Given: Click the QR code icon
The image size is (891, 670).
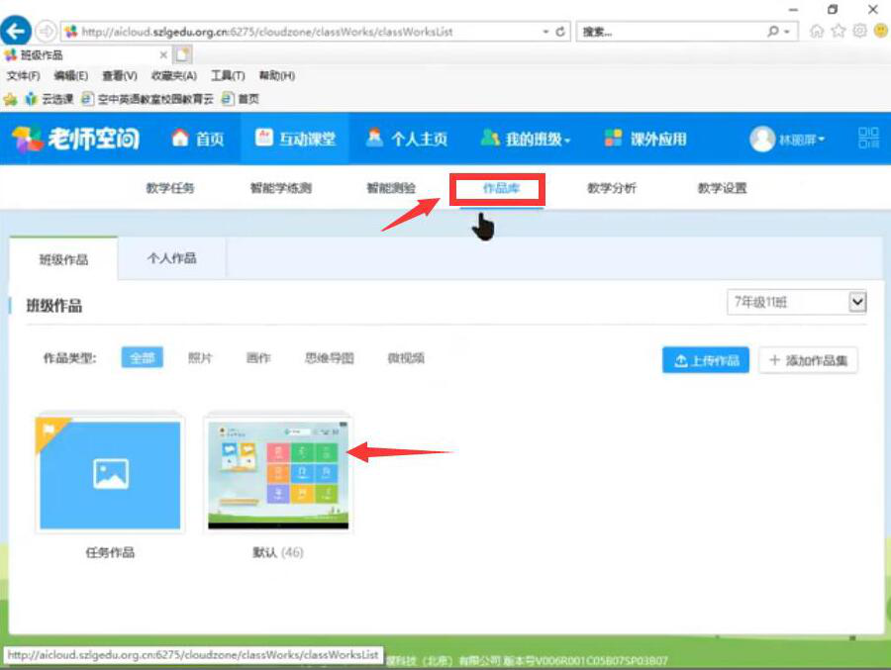Looking at the screenshot, I should (x=867, y=139).
